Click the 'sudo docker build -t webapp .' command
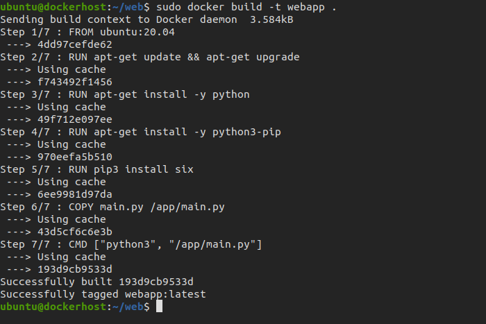 coord(246,7)
